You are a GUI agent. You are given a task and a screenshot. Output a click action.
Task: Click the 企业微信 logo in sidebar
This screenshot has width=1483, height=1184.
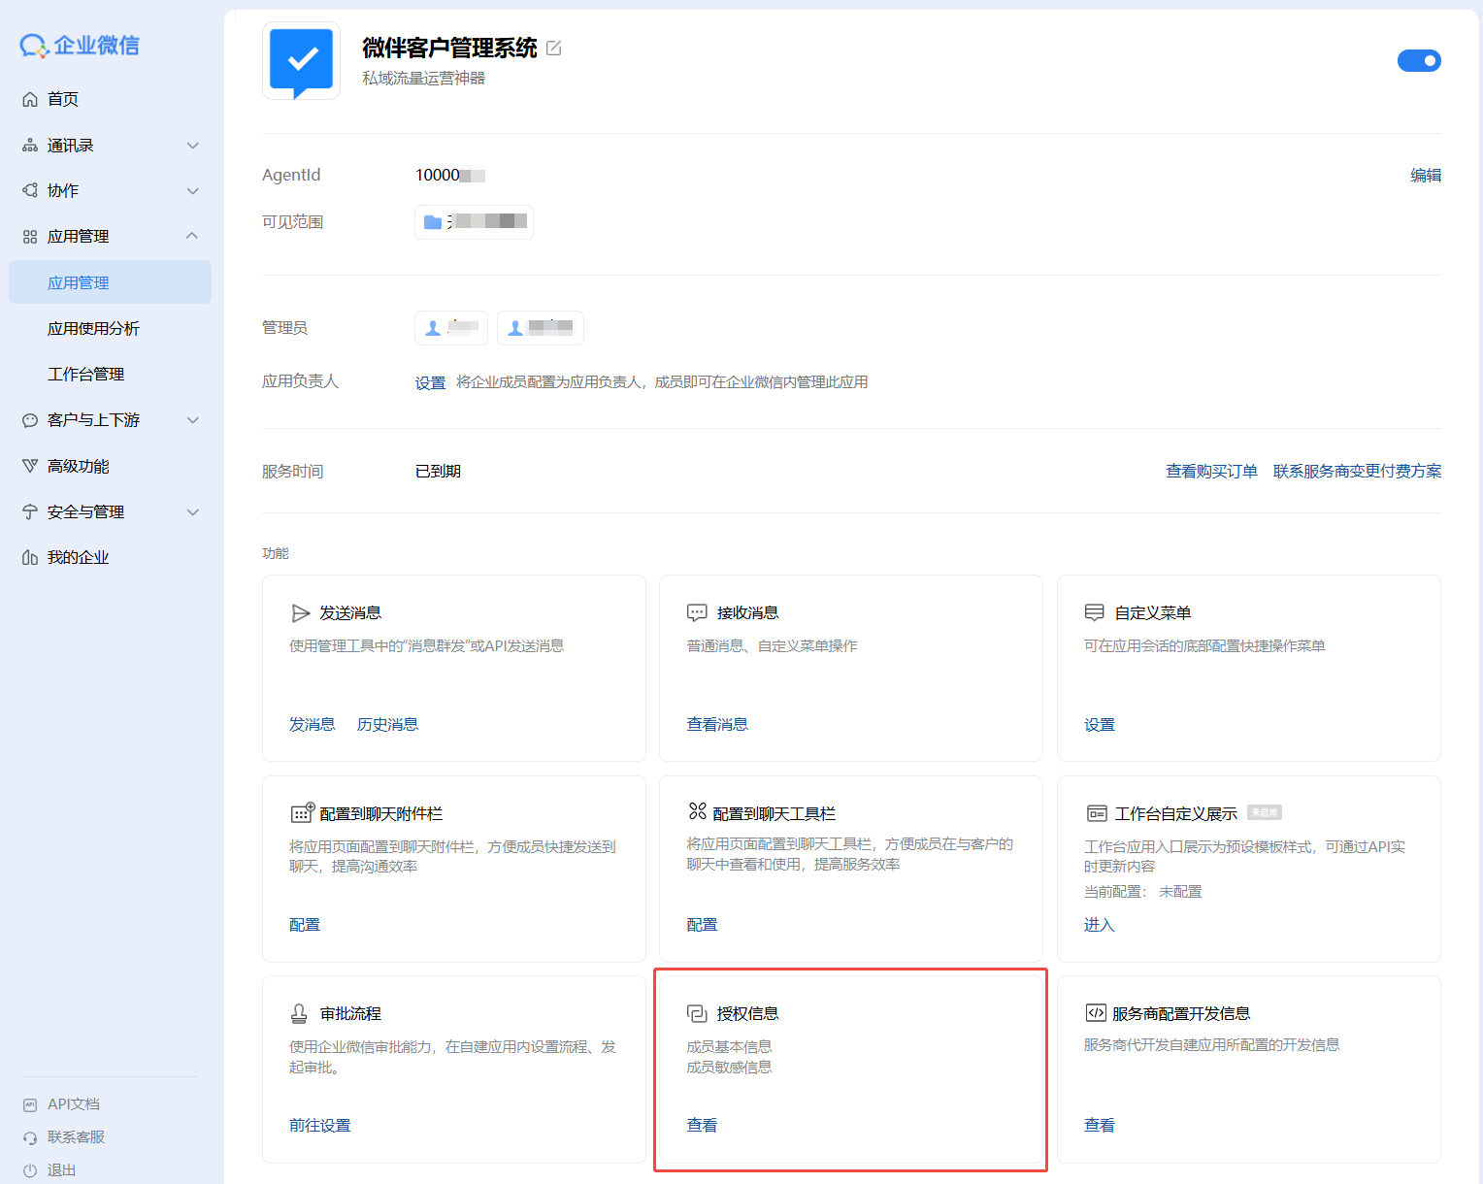[x=80, y=46]
